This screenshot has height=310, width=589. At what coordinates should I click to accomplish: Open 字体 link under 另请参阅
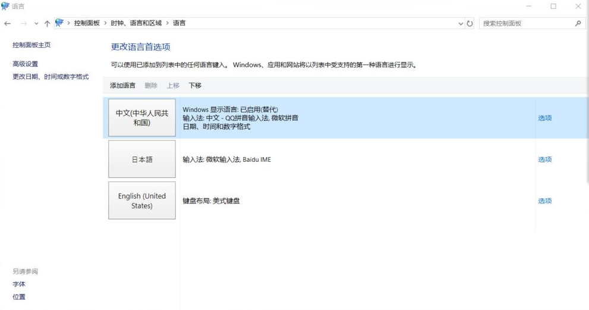[x=19, y=284]
